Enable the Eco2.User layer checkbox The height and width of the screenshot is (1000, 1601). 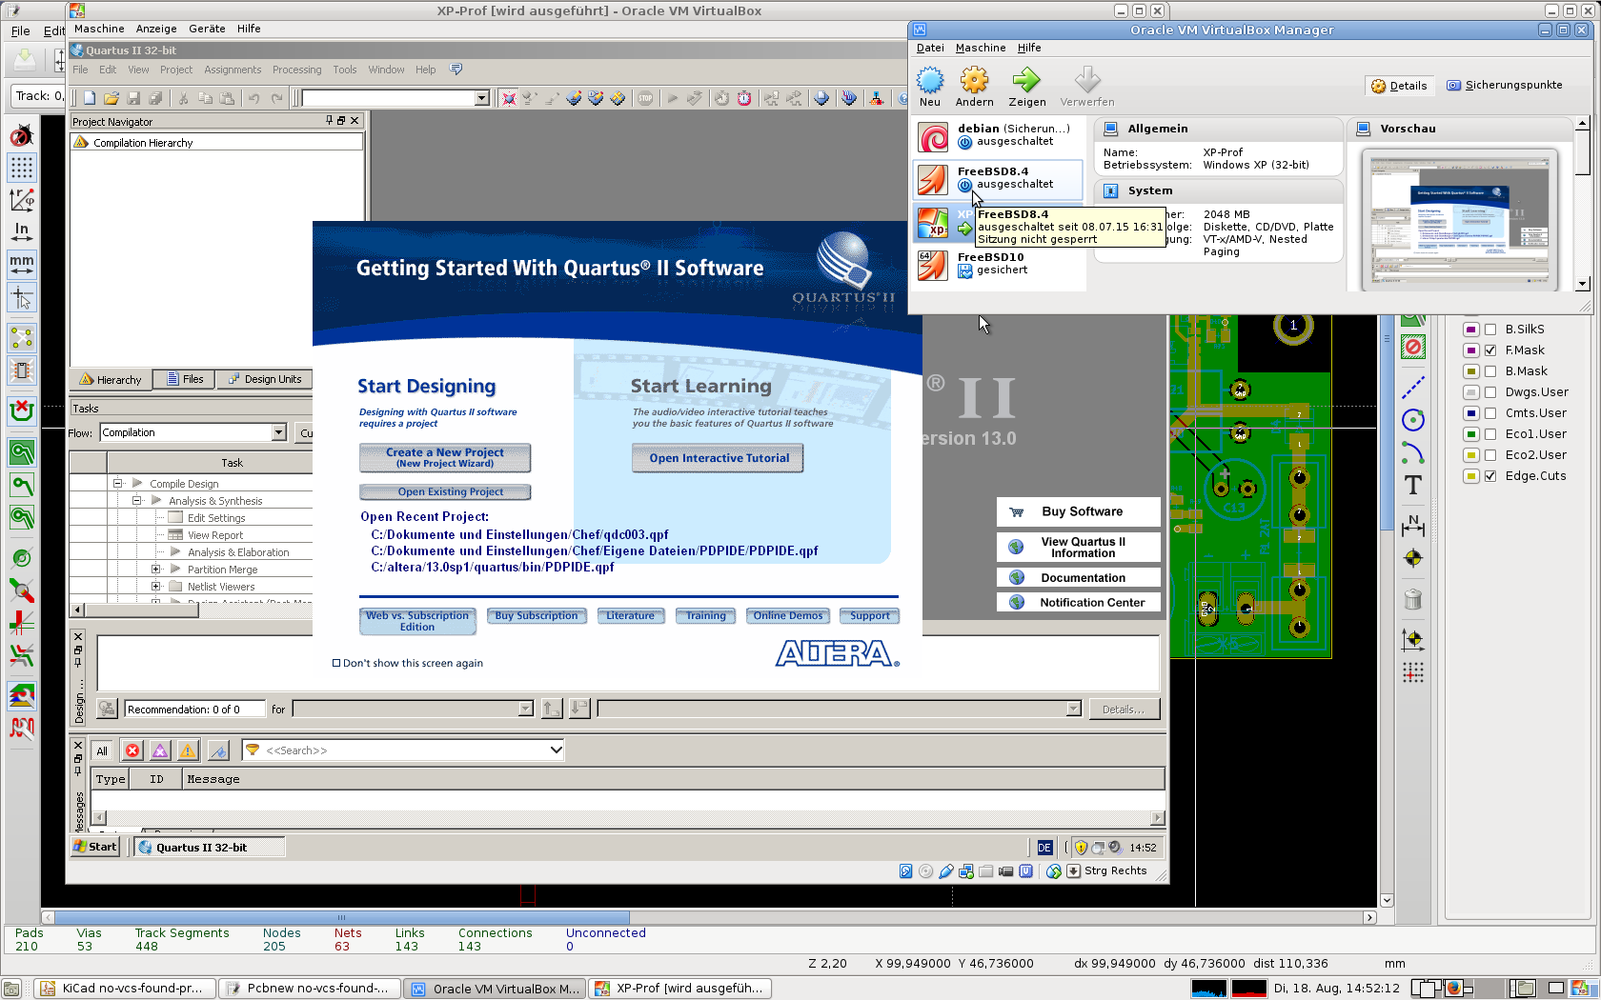(1490, 455)
